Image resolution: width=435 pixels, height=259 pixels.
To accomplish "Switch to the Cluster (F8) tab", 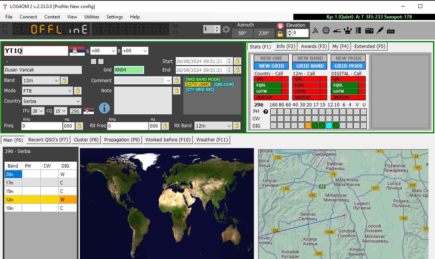I will pos(86,140).
